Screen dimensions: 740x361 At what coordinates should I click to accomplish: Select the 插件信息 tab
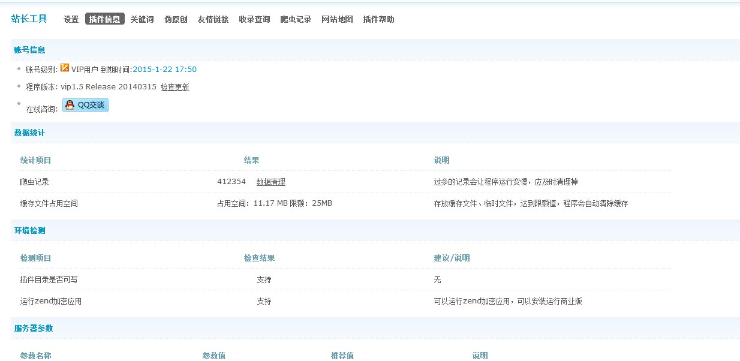pos(104,19)
